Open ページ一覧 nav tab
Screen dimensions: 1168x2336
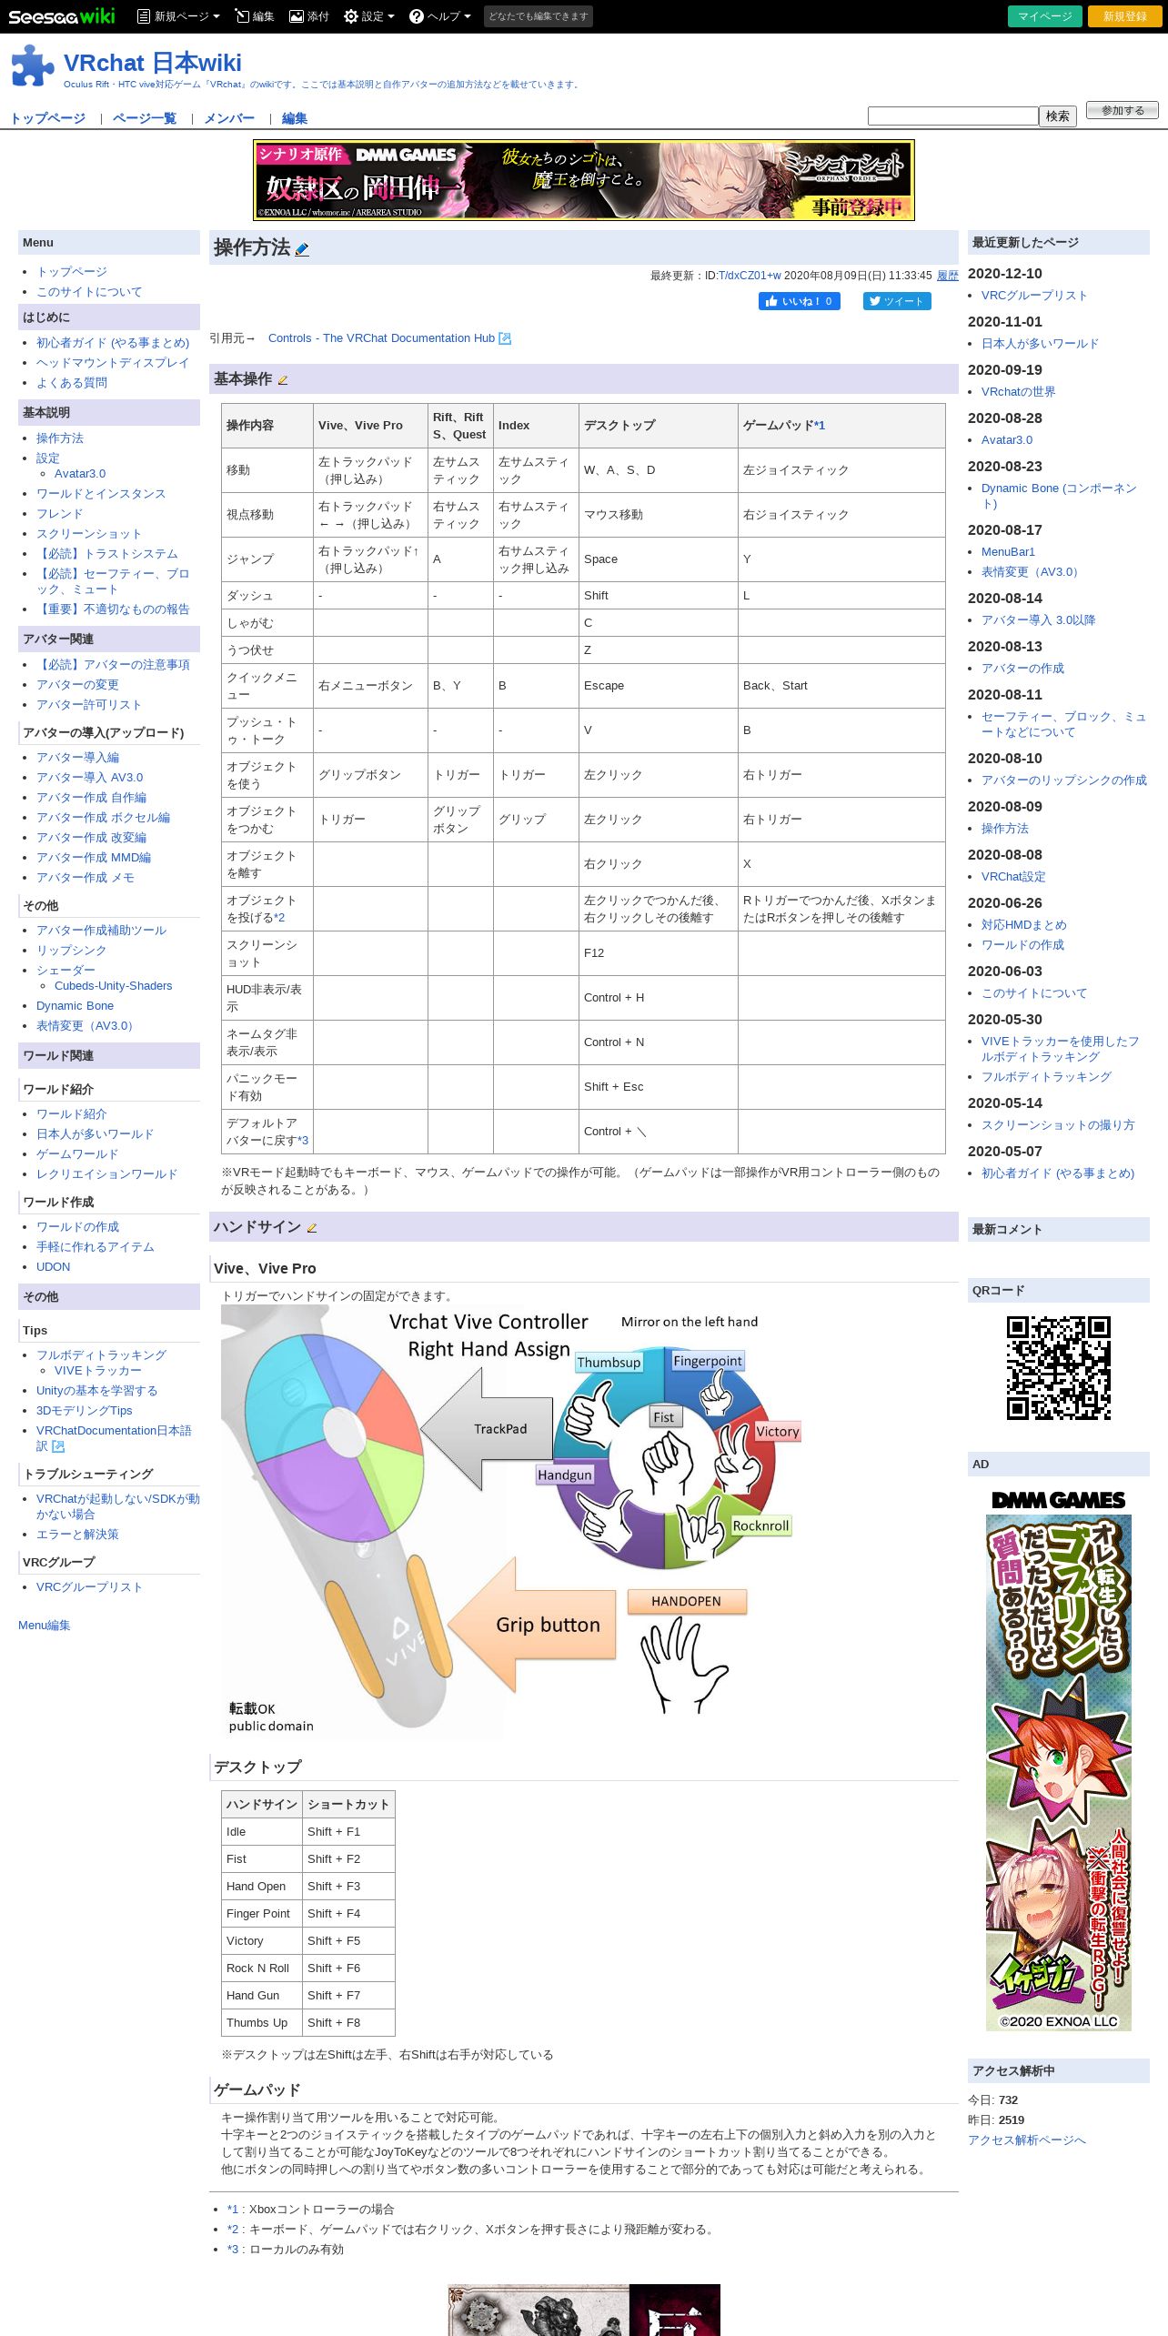pyautogui.click(x=145, y=118)
